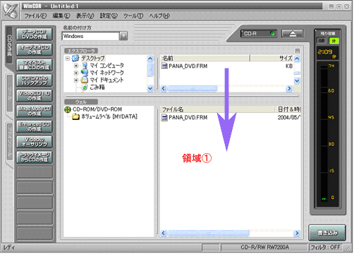This screenshot has height=254, width=354.
Task: Switch remaining capacity display to GB
Action: pos(322,40)
